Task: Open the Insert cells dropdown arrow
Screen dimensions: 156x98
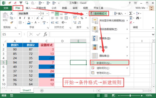Action: tap(125, 13)
